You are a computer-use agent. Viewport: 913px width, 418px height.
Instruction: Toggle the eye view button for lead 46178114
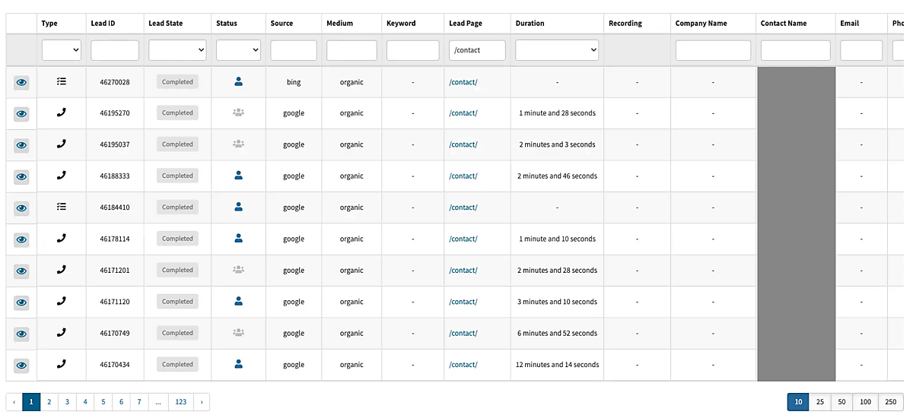click(21, 239)
